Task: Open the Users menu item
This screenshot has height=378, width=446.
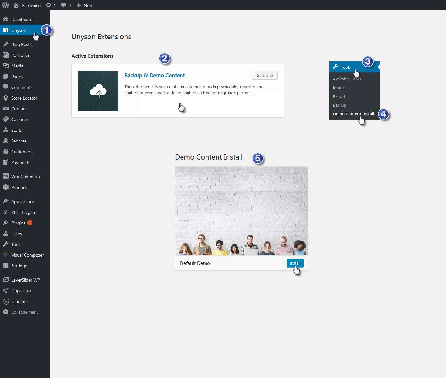Action: point(25,233)
